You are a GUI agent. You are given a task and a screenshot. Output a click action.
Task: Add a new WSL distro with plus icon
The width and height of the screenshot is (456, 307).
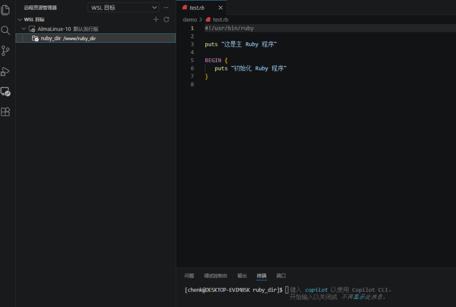point(156,20)
